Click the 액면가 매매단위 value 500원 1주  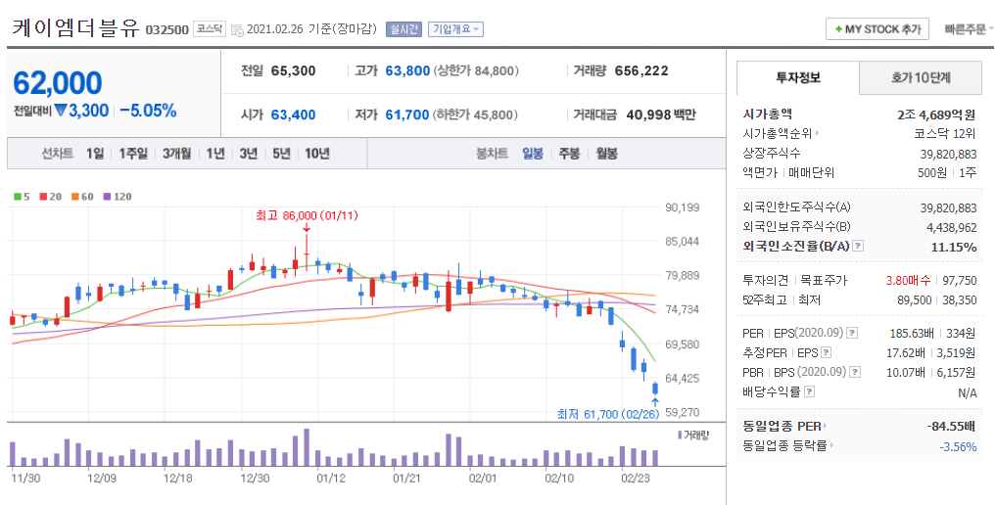(x=947, y=172)
